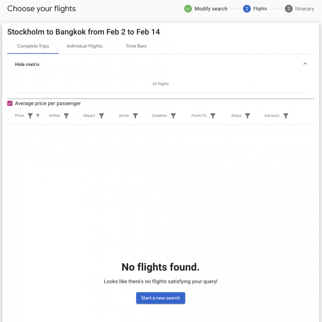The width and height of the screenshot is (322, 322).
Task: Uncheck Average price per passenger
Action: [10, 103]
